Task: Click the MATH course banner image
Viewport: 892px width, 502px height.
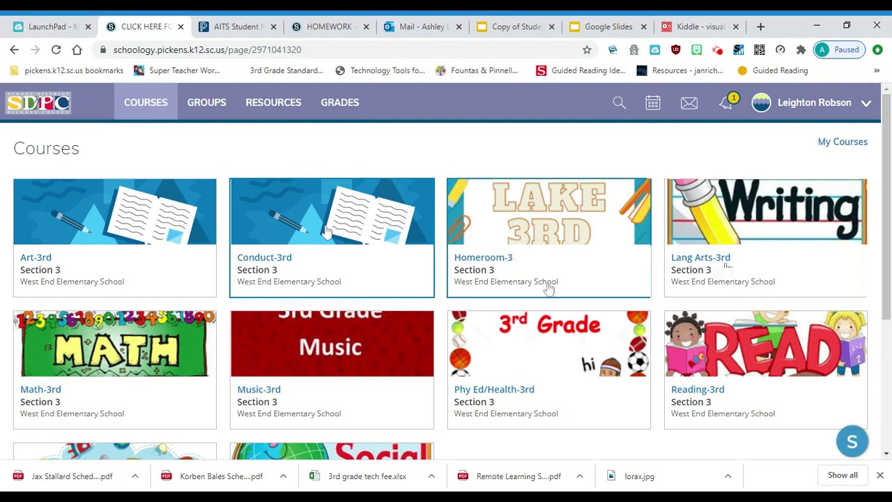Action: point(115,344)
